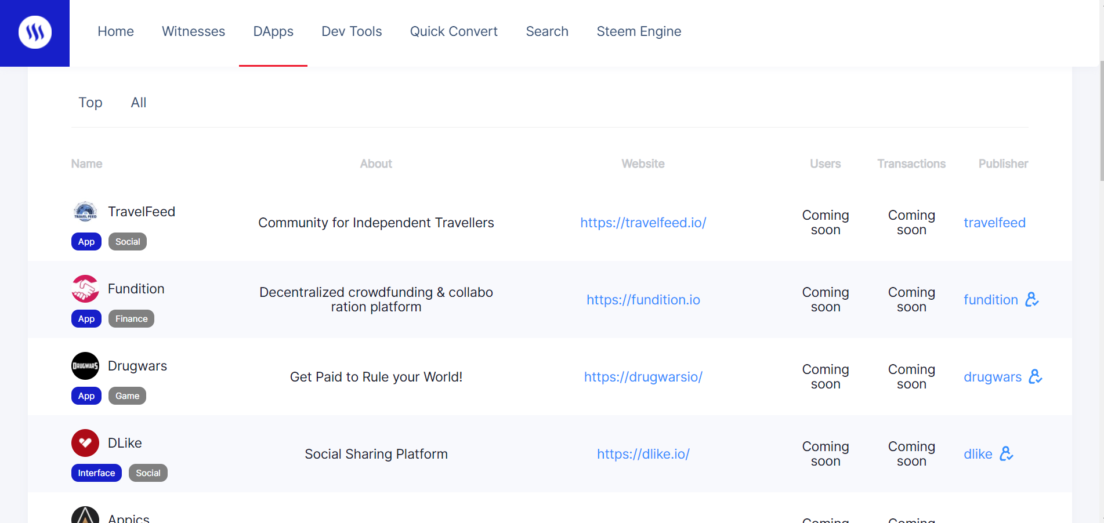Visit https://dlike.io/ website link

pyautogui.click(x=643, y=454)
